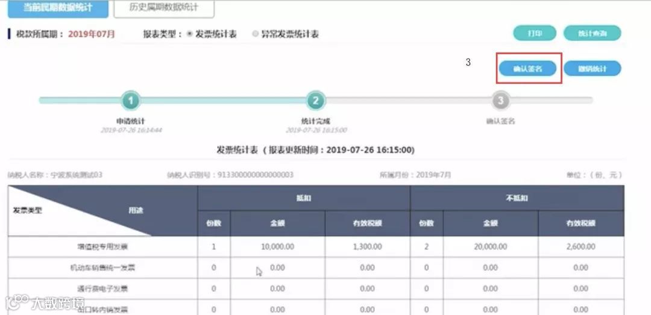Click 不抵扣 有效税额 cell for 机动车销售统一发票
Viewport: 651px width, 315px height.
point(581,267)
